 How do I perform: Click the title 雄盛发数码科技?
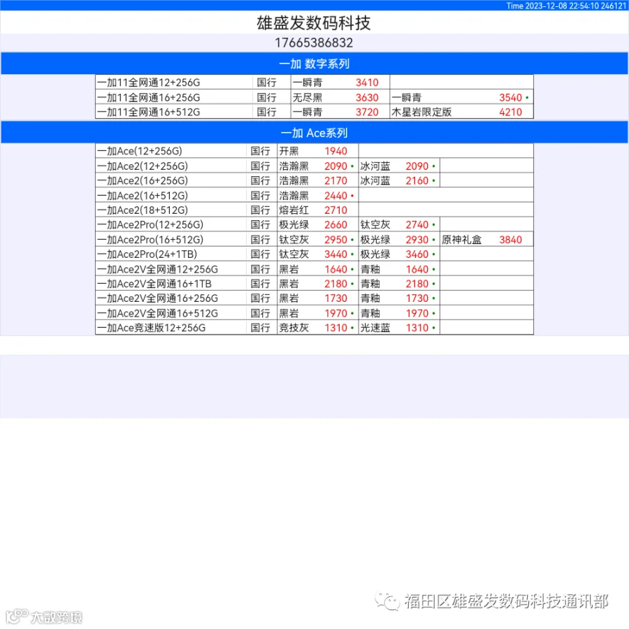(x=314, y=23)
